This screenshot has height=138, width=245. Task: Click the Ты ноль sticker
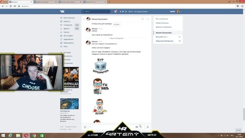(x=101, y=86)
